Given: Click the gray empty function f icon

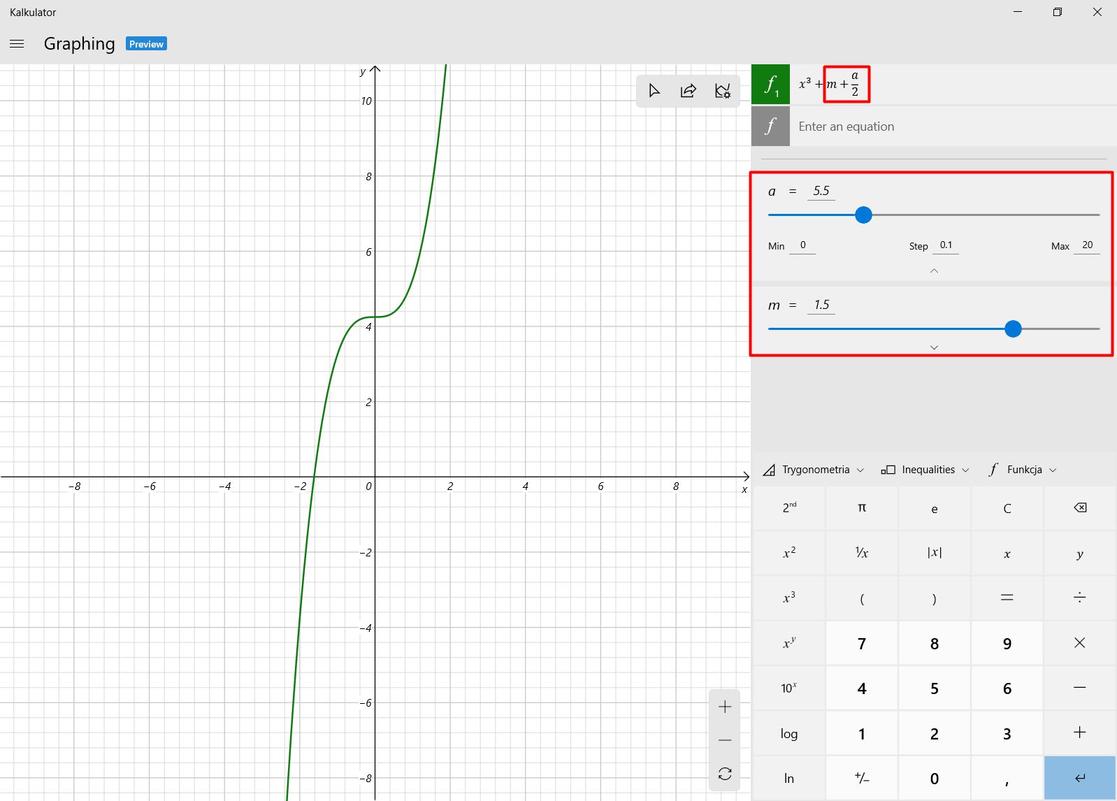Looking at the screenshot, I should tap(770, 127).
